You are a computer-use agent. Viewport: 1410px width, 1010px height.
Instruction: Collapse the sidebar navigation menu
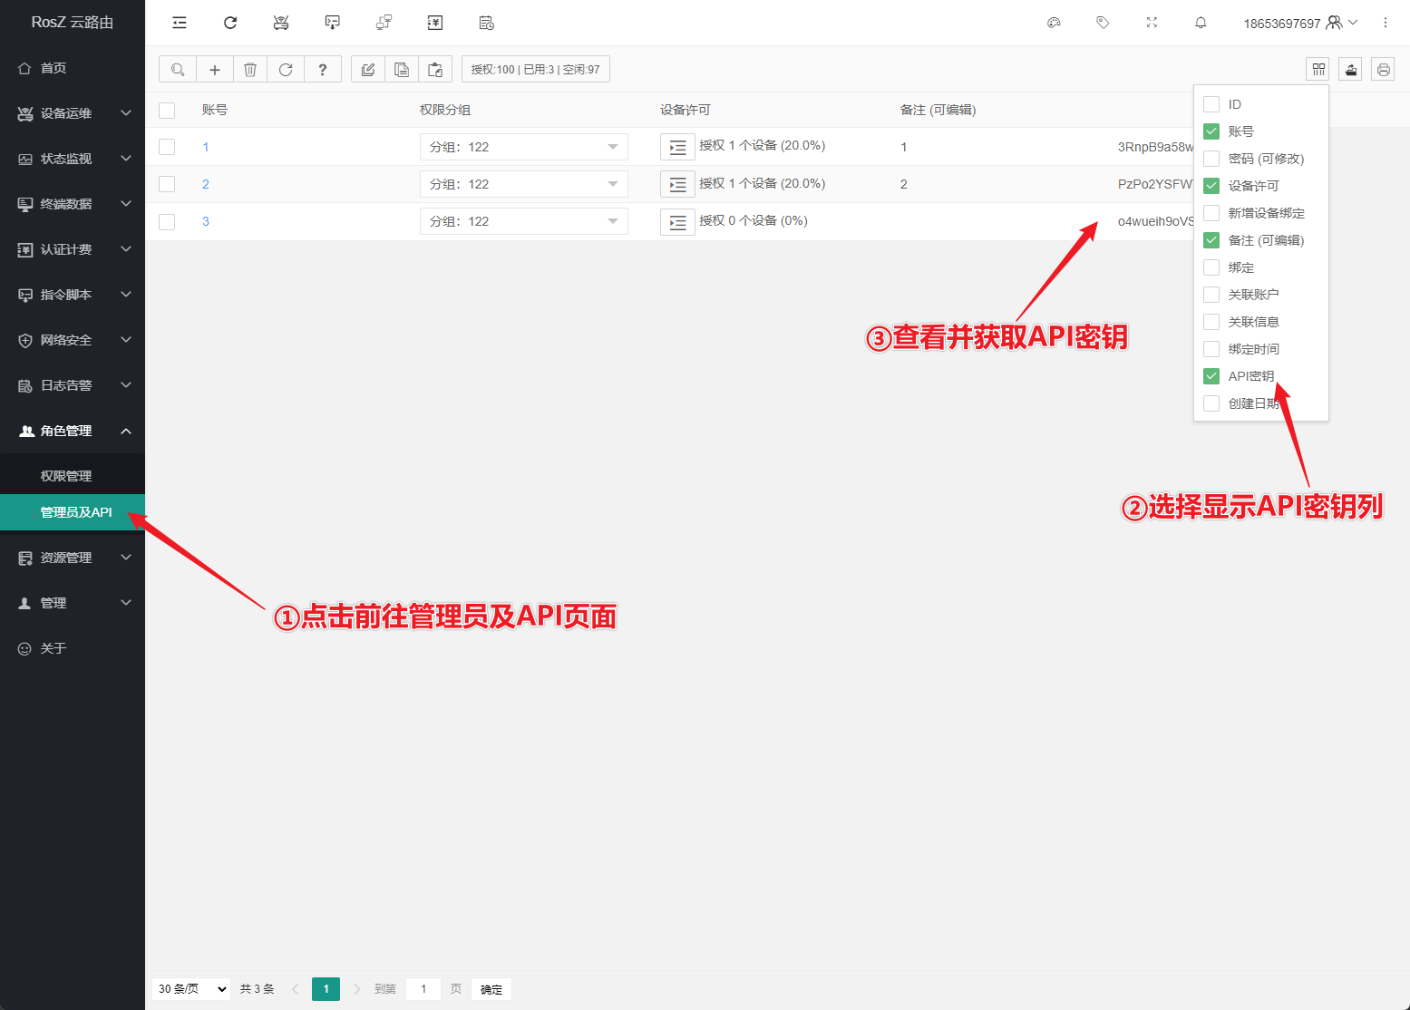[179, 23]
